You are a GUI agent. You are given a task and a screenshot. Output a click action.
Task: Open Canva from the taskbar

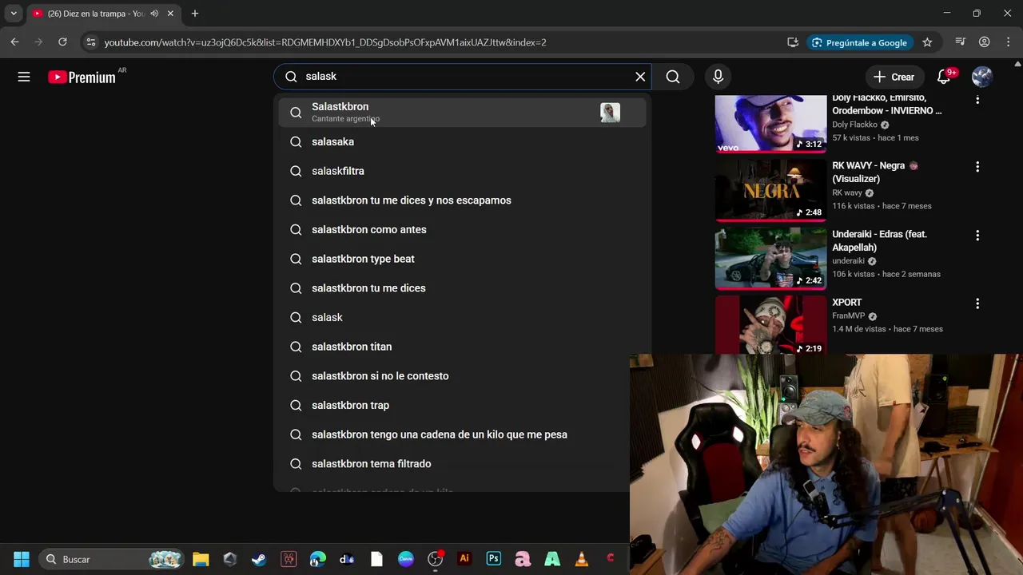pyautogui.click(x=406, y=559)
